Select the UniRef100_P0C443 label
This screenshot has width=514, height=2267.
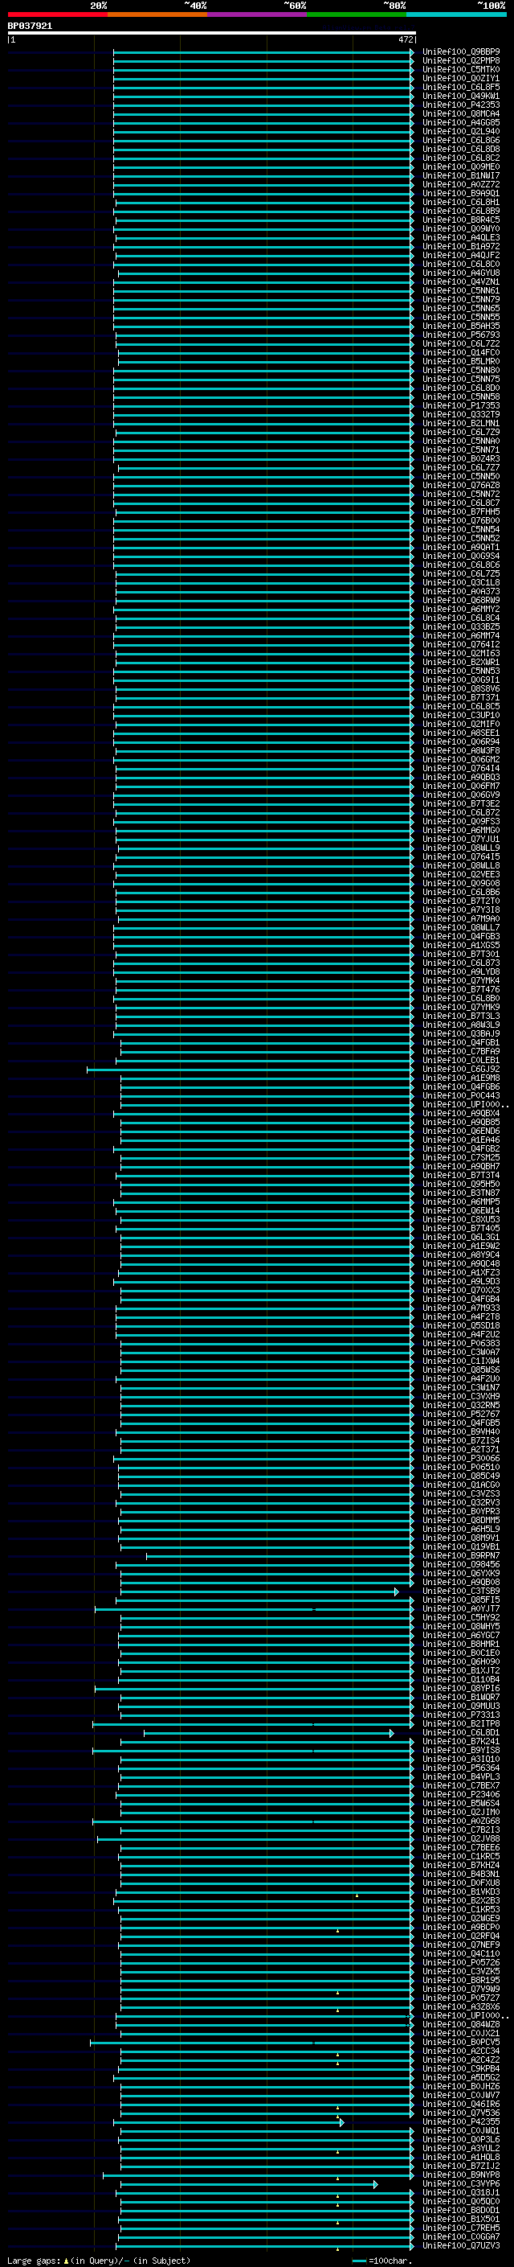(460, 1097)
